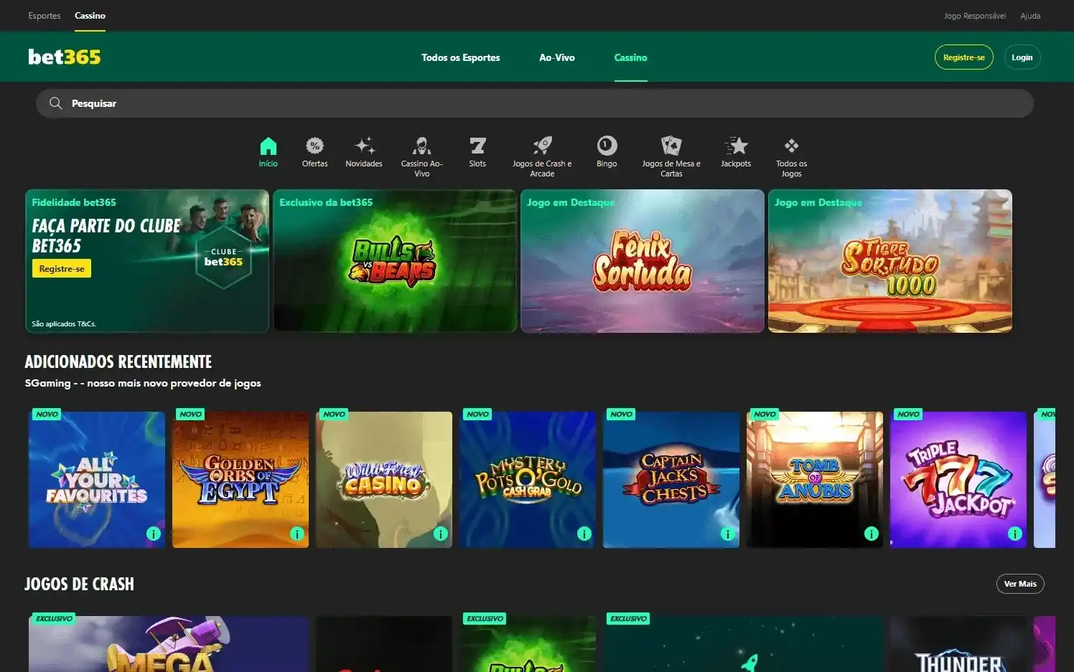Select the Slots 7 icon
This screenshot has height=672, width=1074.
(477, 147)
